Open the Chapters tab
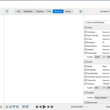Screen dimensions: 110x110 40,11
